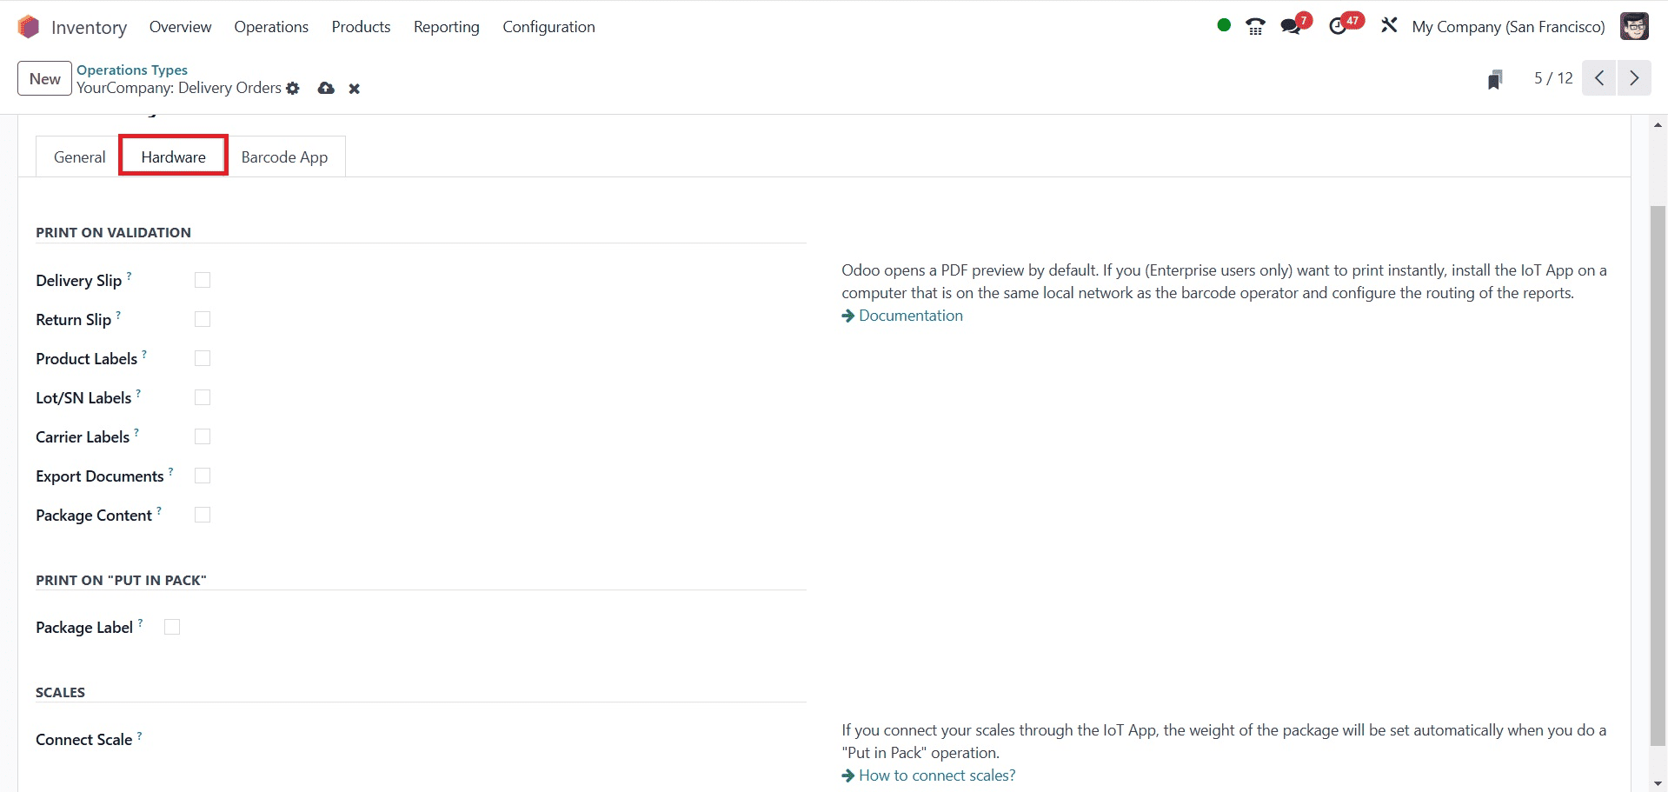Click the bookmark icon near the pager

coord(1495,80)
